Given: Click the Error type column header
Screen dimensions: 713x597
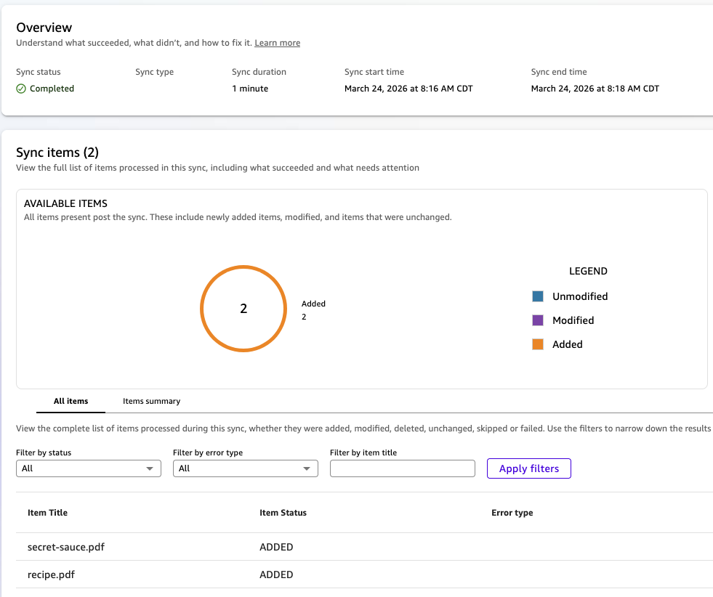Looking at the screenshot, I should pyautogui.click(x=512, y=513).
